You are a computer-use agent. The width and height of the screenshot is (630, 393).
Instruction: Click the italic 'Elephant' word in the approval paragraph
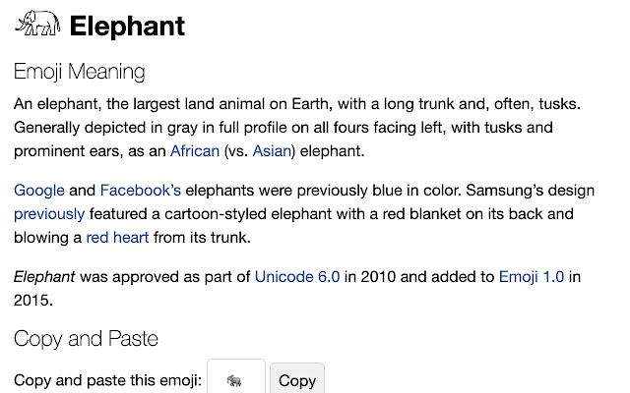tap(44, 276)
